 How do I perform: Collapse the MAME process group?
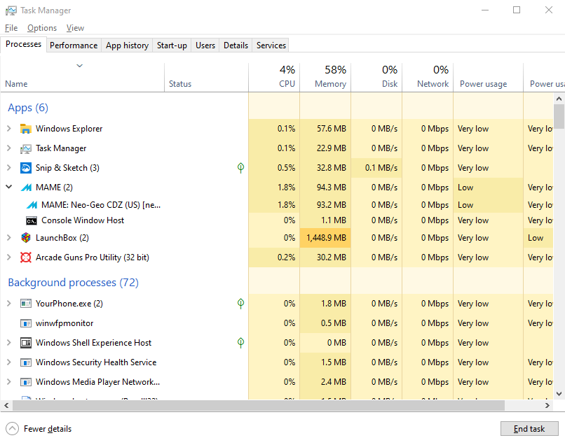8,188
